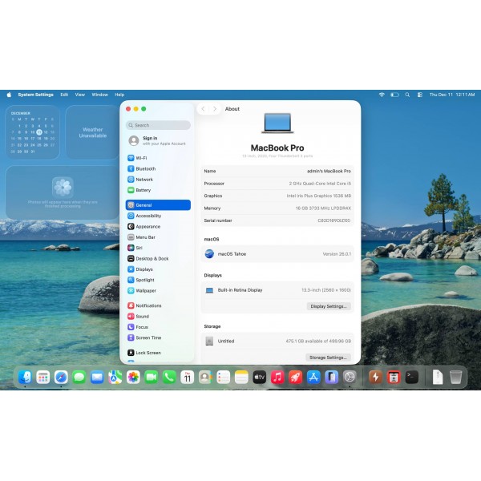
Task: Focus the Search field in sidebar
Action: tap(159, 125)
